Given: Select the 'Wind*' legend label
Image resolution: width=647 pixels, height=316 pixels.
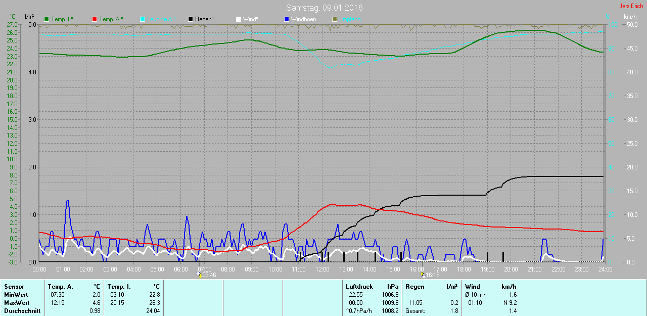Looking at the screenshot, I should 251,19.
